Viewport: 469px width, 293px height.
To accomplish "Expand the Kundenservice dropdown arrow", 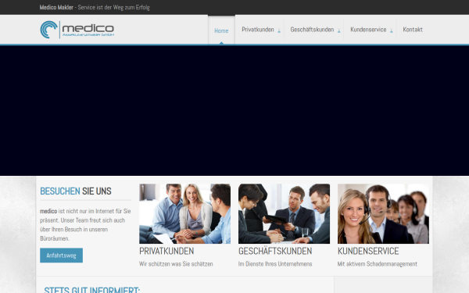I will click(392, 30).
